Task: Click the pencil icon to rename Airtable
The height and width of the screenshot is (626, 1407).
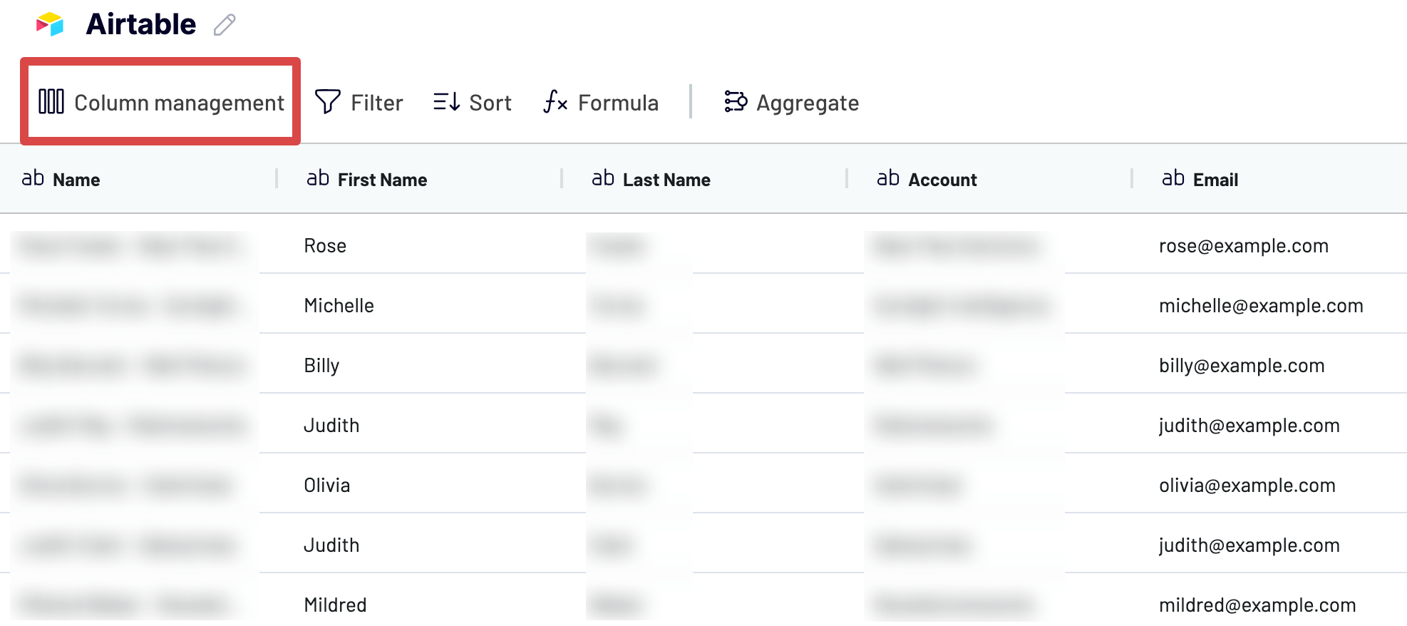Action: [225, 25]
